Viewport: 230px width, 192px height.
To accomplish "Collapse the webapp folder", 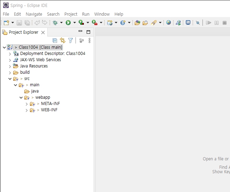I will (21, 97).
